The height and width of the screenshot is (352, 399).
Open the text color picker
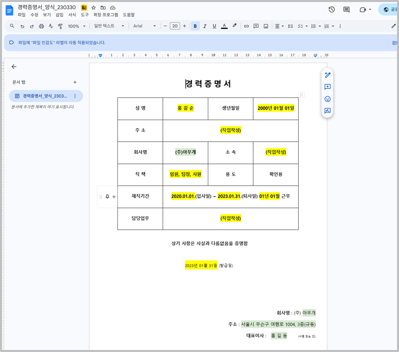(x=224, y=26)
